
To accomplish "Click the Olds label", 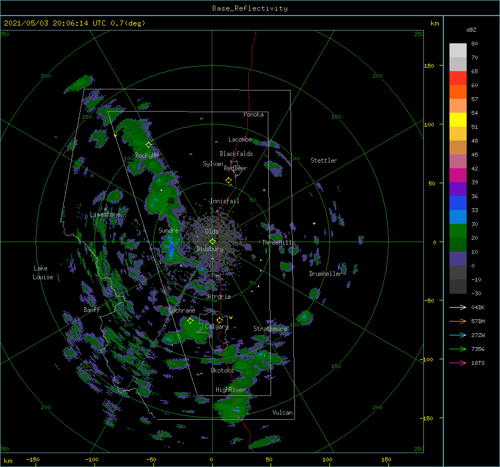I will coord(212,232).
